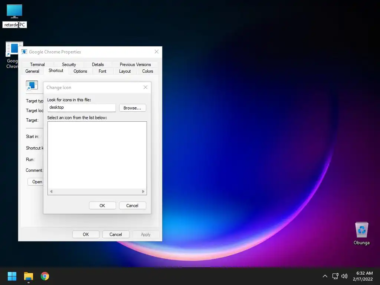This screenshot has width=380, height=285.
Task: Click the PC icon rename text box
Action: (x=14, y=25)
